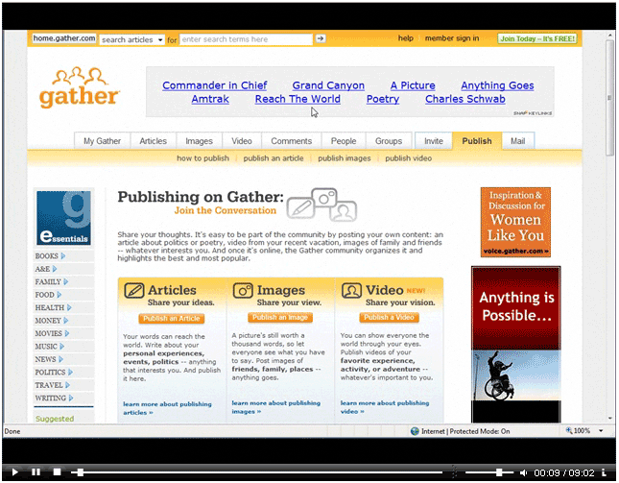Open learn more about publishing articles
This screenshot has width=619, height=483.
tap(167, 408)
